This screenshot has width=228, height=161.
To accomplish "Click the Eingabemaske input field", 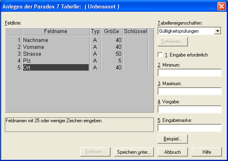I will (190, 128).
